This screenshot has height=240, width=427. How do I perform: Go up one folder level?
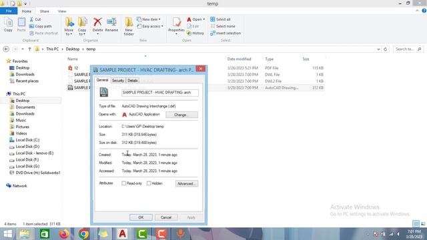pos(29,49)
